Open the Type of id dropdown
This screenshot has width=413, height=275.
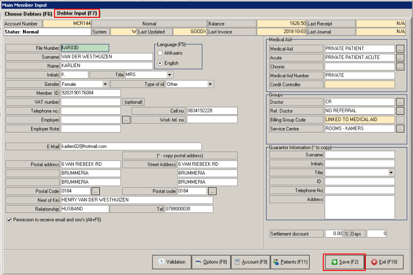coord(210,84)
